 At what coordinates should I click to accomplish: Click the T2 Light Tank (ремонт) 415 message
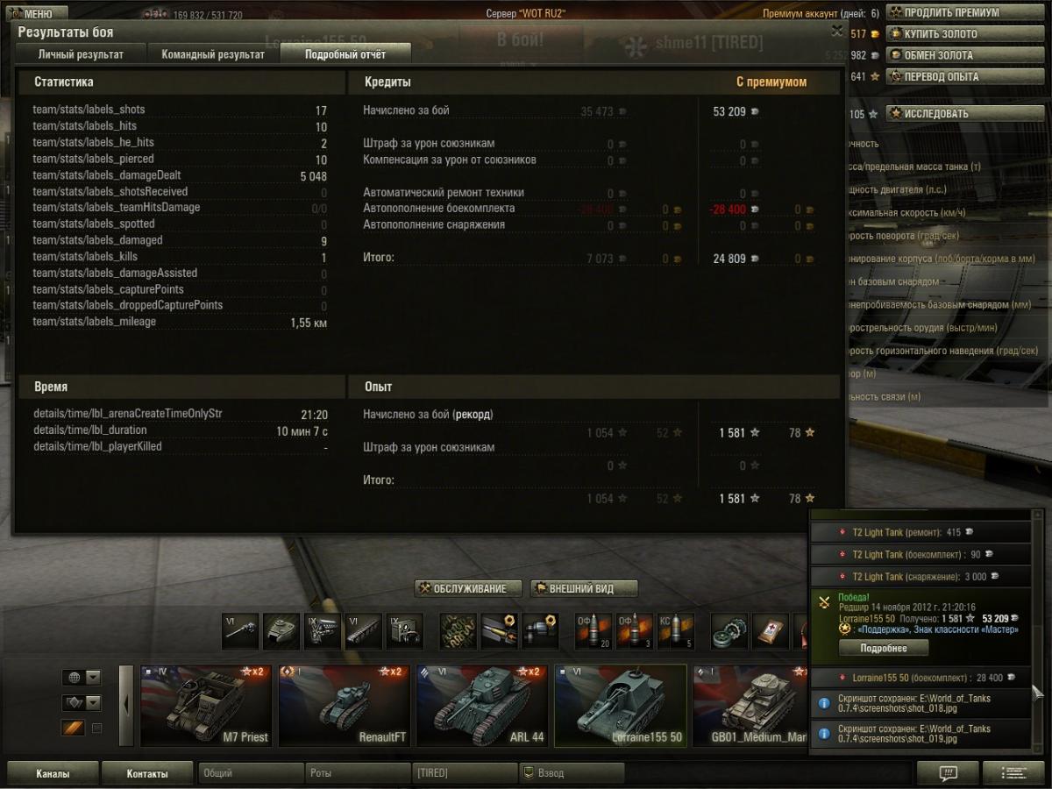click(x=920, y=532)
